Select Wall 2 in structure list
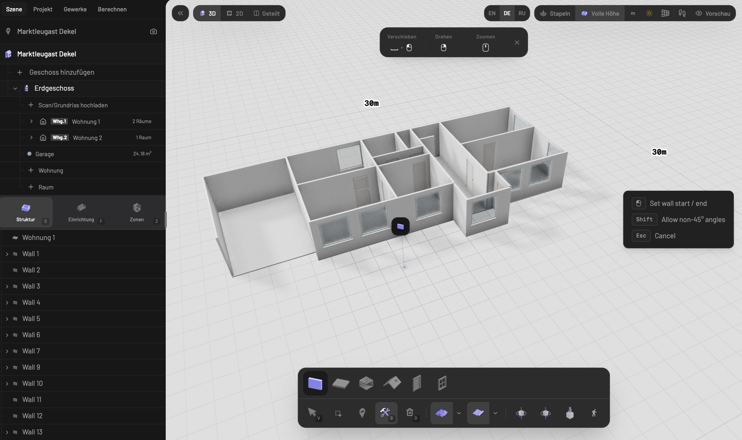Viewport: 742px width, 440px height. 83,270
